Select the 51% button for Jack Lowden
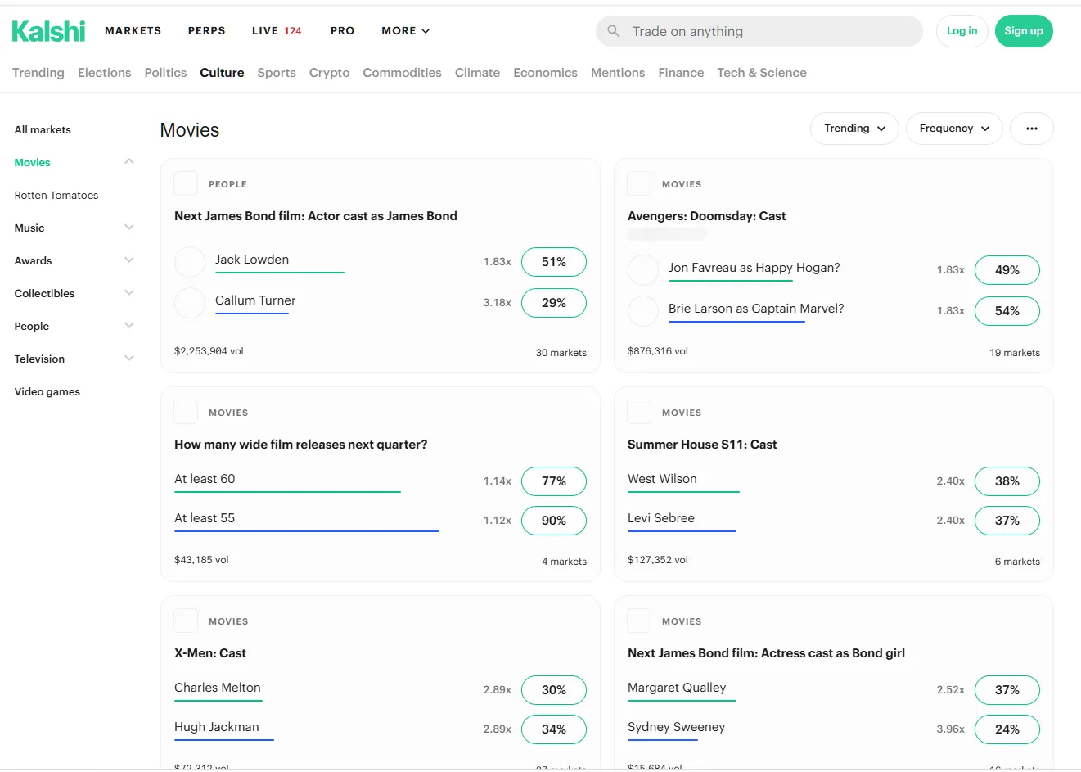 coord(554,262)
